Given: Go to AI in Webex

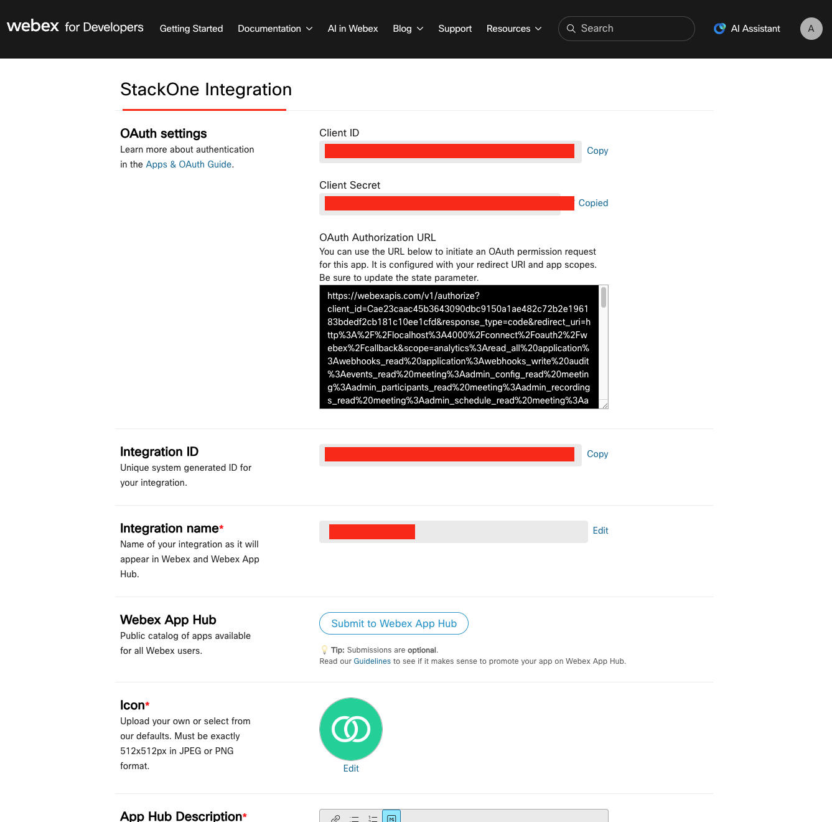Looking at the screenshot, I should (x=353, y=29).
